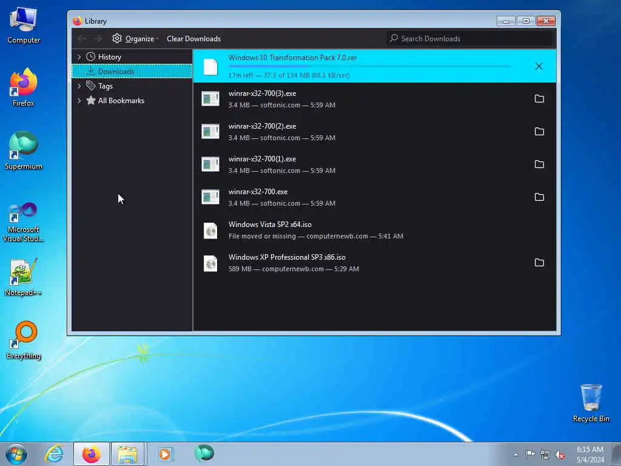
Task: Open the Everything desktop shortcut
Action: (x=24, y=340)
